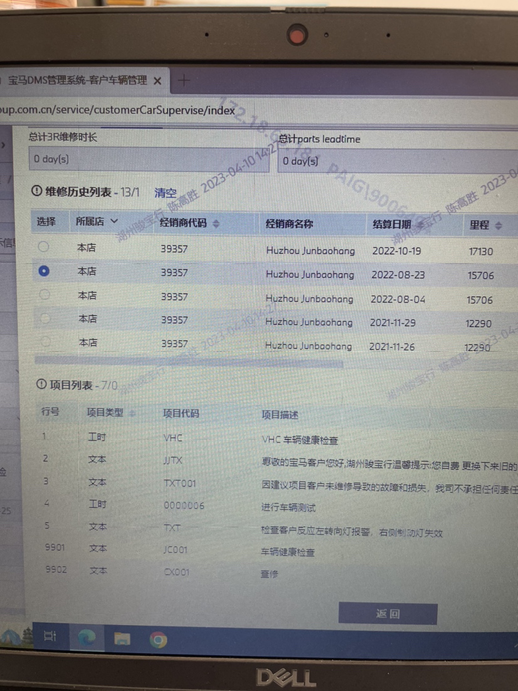Sort items by 项目类型 sort icon
The image size is (518, 691).
[132, 413]
